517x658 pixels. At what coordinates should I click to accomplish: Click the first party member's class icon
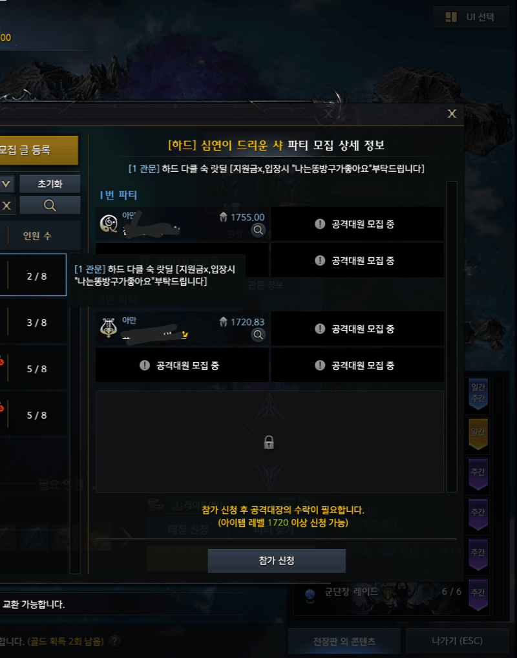(109, 223)
